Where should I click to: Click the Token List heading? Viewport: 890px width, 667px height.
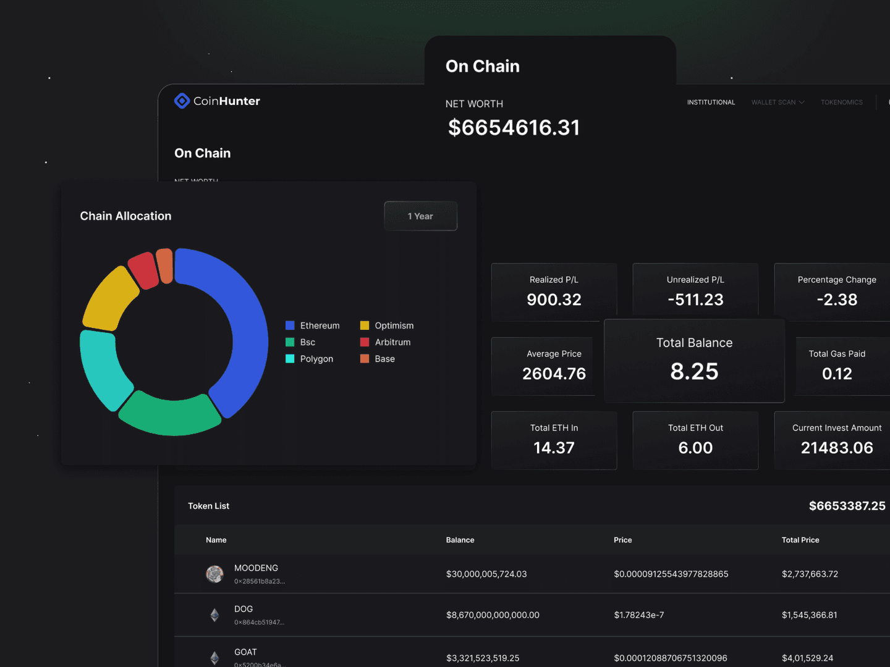(x=208, y=506)
